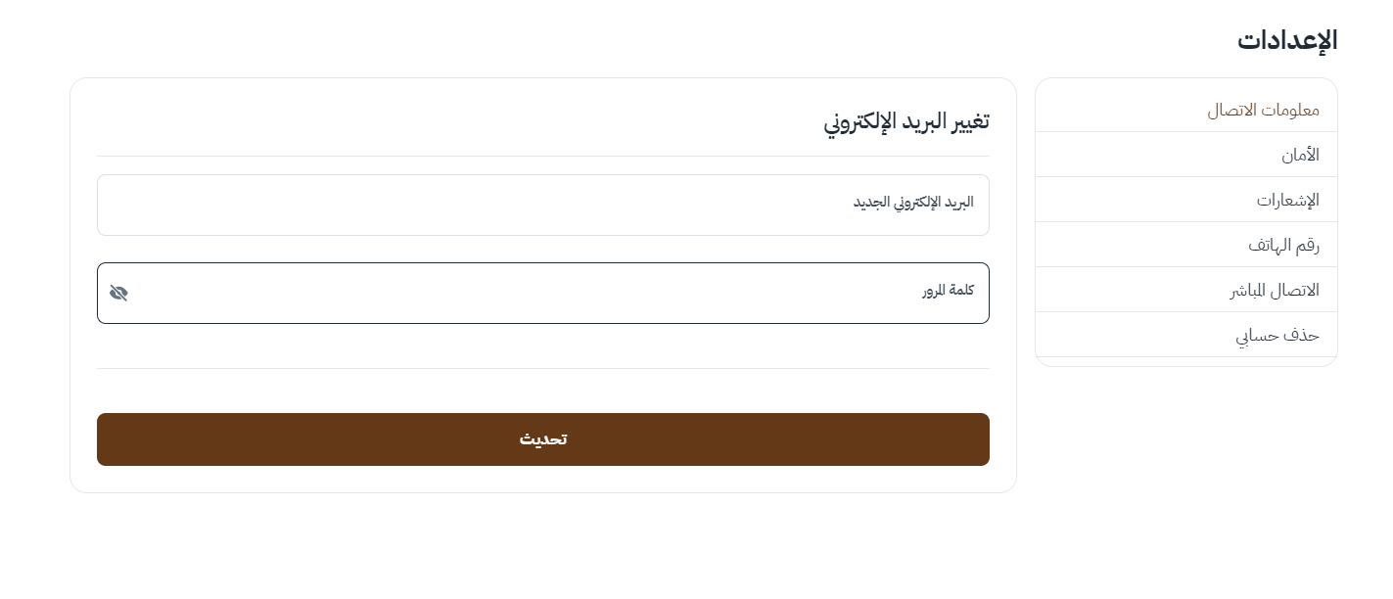
Task: Switch to الأمان settings tab
Action: (1299, 155)
